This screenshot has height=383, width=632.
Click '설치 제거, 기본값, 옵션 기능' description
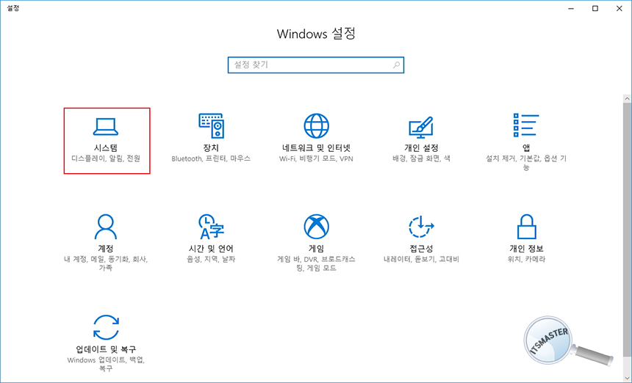click(526, 163)
